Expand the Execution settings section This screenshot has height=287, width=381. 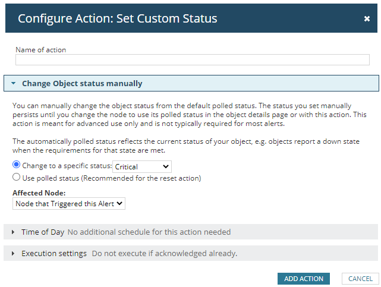pyautogui.click(x=191, y=253)
